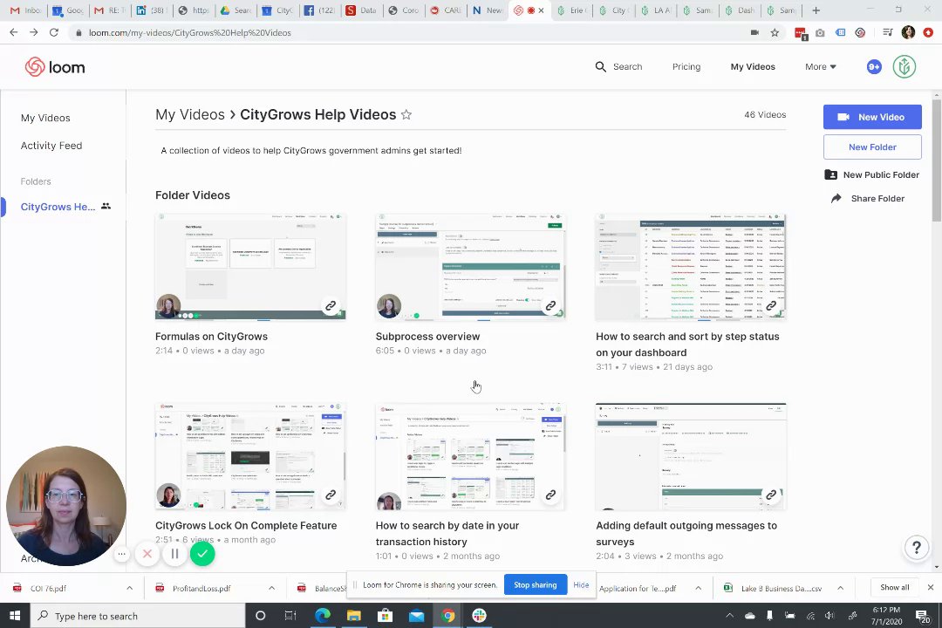The width and height of the screenshot is (942, 628).
Task: Open the Formulas on CityGrows thumbnail
Action: (x=250, y=267)
